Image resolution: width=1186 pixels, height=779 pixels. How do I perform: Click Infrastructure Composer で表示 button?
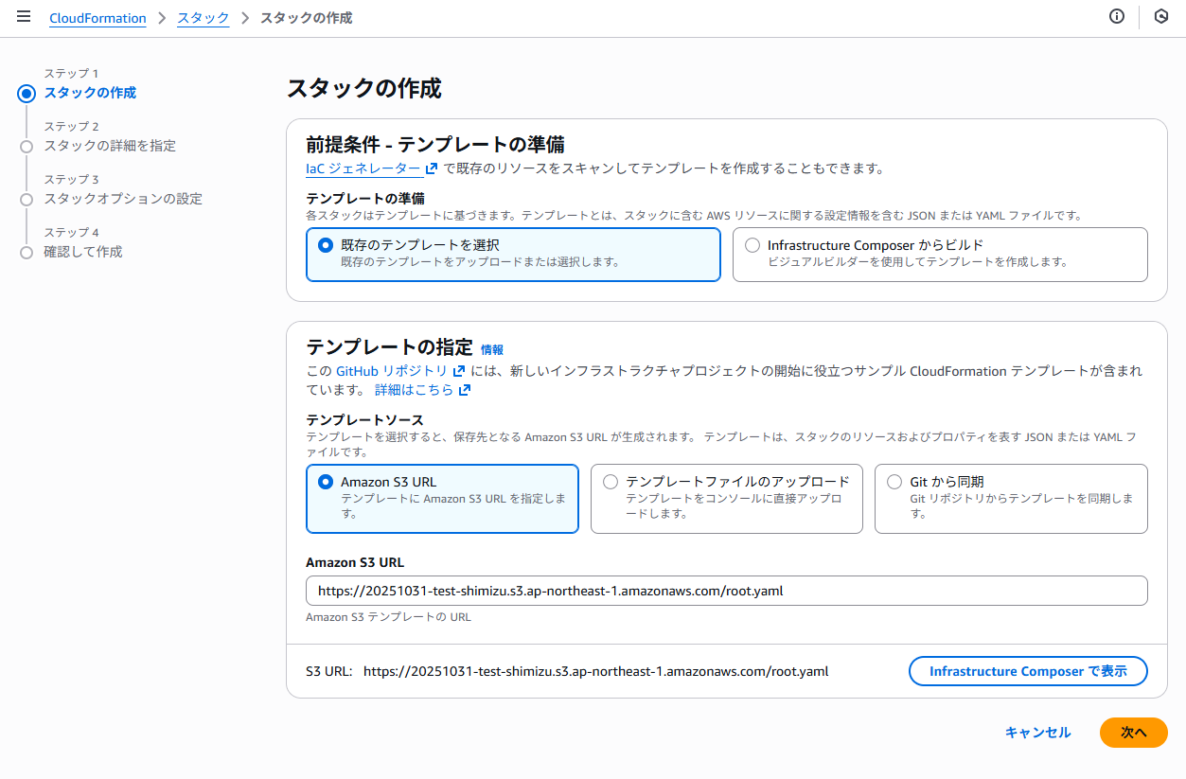pyautogui.click(x=1028, y=671)
